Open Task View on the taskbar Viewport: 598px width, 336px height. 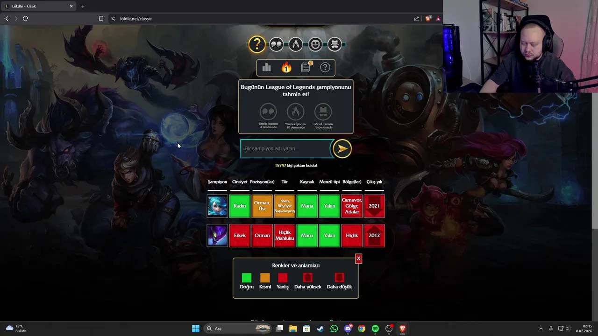[279, 329]
